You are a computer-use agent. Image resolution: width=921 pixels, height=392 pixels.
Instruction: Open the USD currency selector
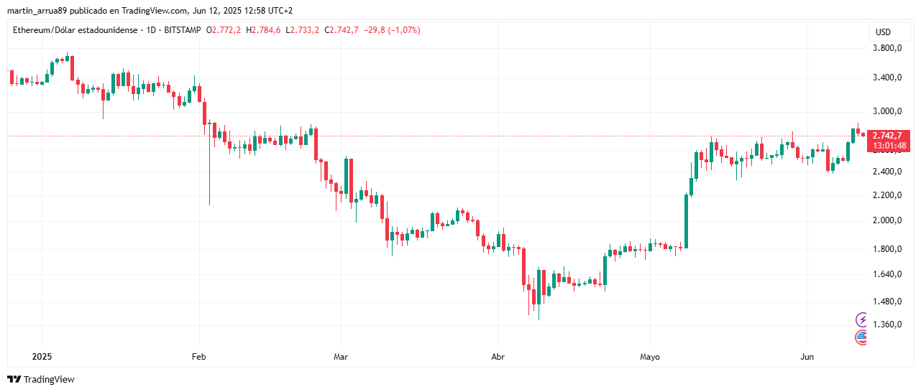tap(883, 32)
